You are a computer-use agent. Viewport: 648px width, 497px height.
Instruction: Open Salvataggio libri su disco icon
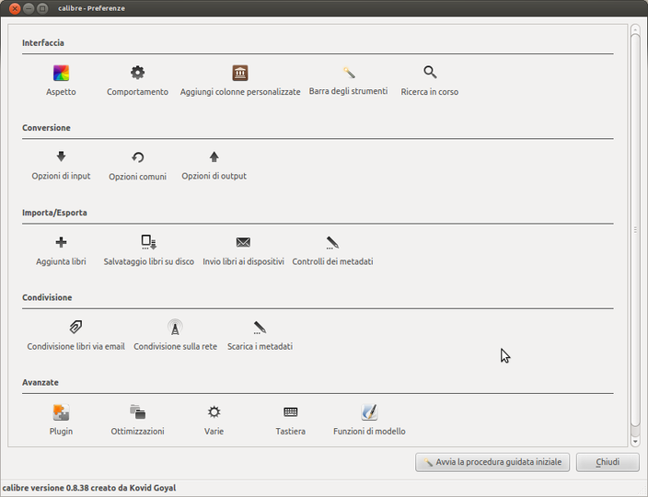click(149, 242)
